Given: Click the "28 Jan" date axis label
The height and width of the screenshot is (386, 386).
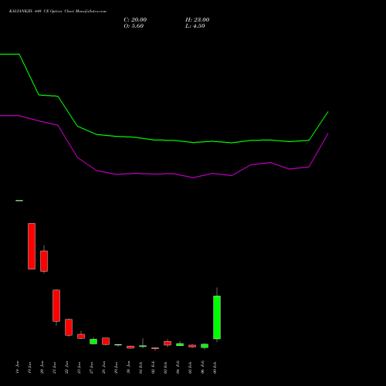Looking at the screenshot, I should 104,367.
